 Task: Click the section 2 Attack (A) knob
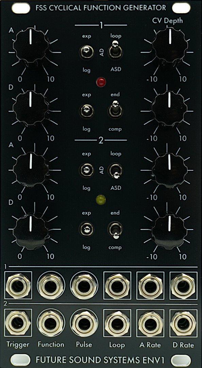click(x=31, y=169)
